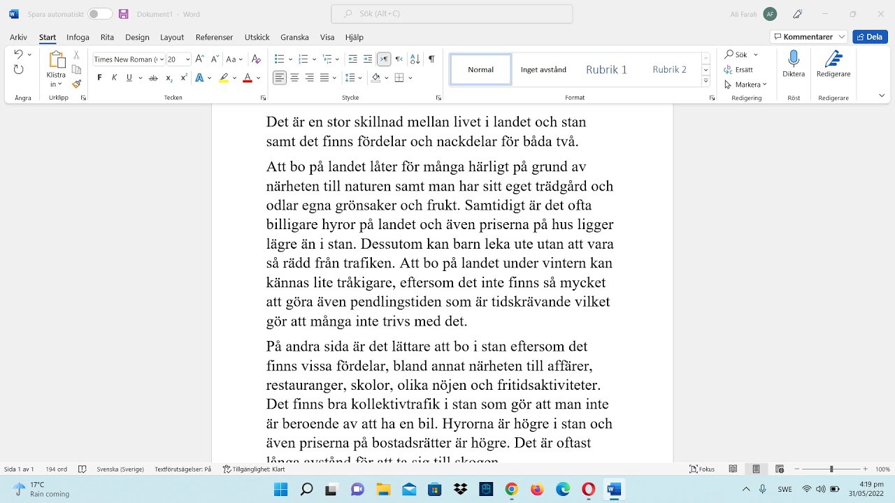The height and width of the screenshot is (503, 895).
Task: Switch to Web Layout view icon
Action: (x=780, y=469)
